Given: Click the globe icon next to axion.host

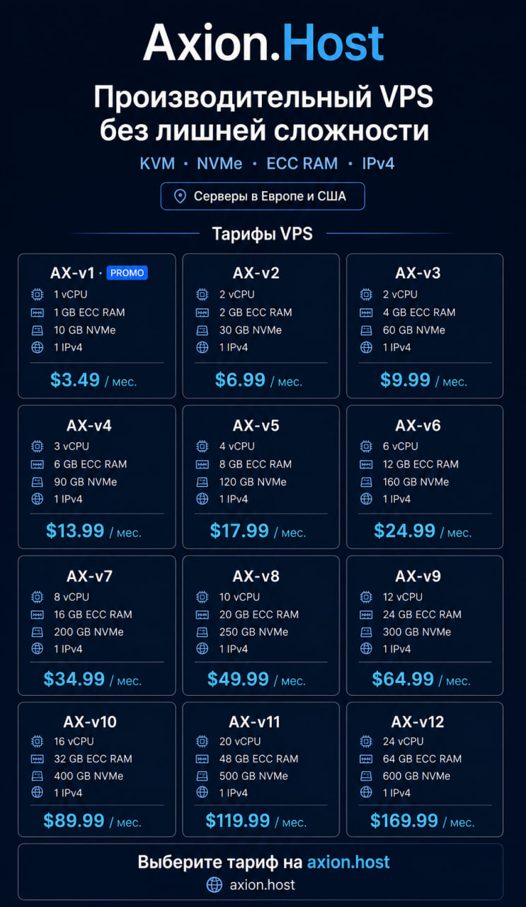Looking at the screenshot, I should pos(214,884).
